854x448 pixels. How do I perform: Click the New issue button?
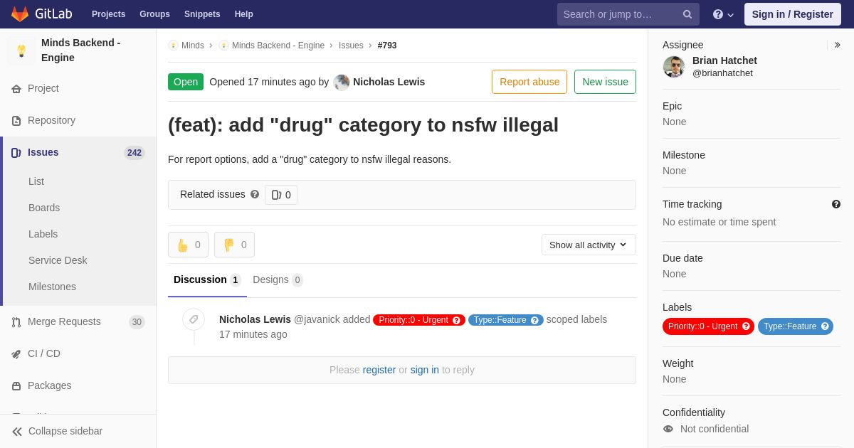[x=605, y=82]
